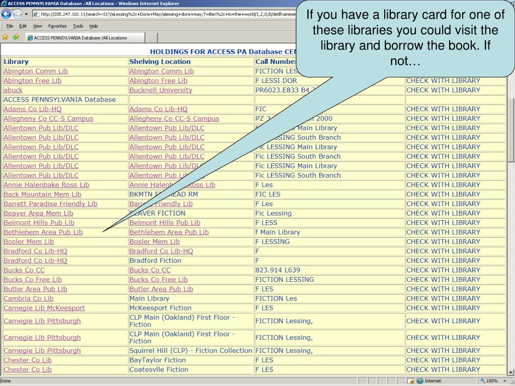Open the abuck library link
This screenshot has width=515, height=386.
point(13,90)
